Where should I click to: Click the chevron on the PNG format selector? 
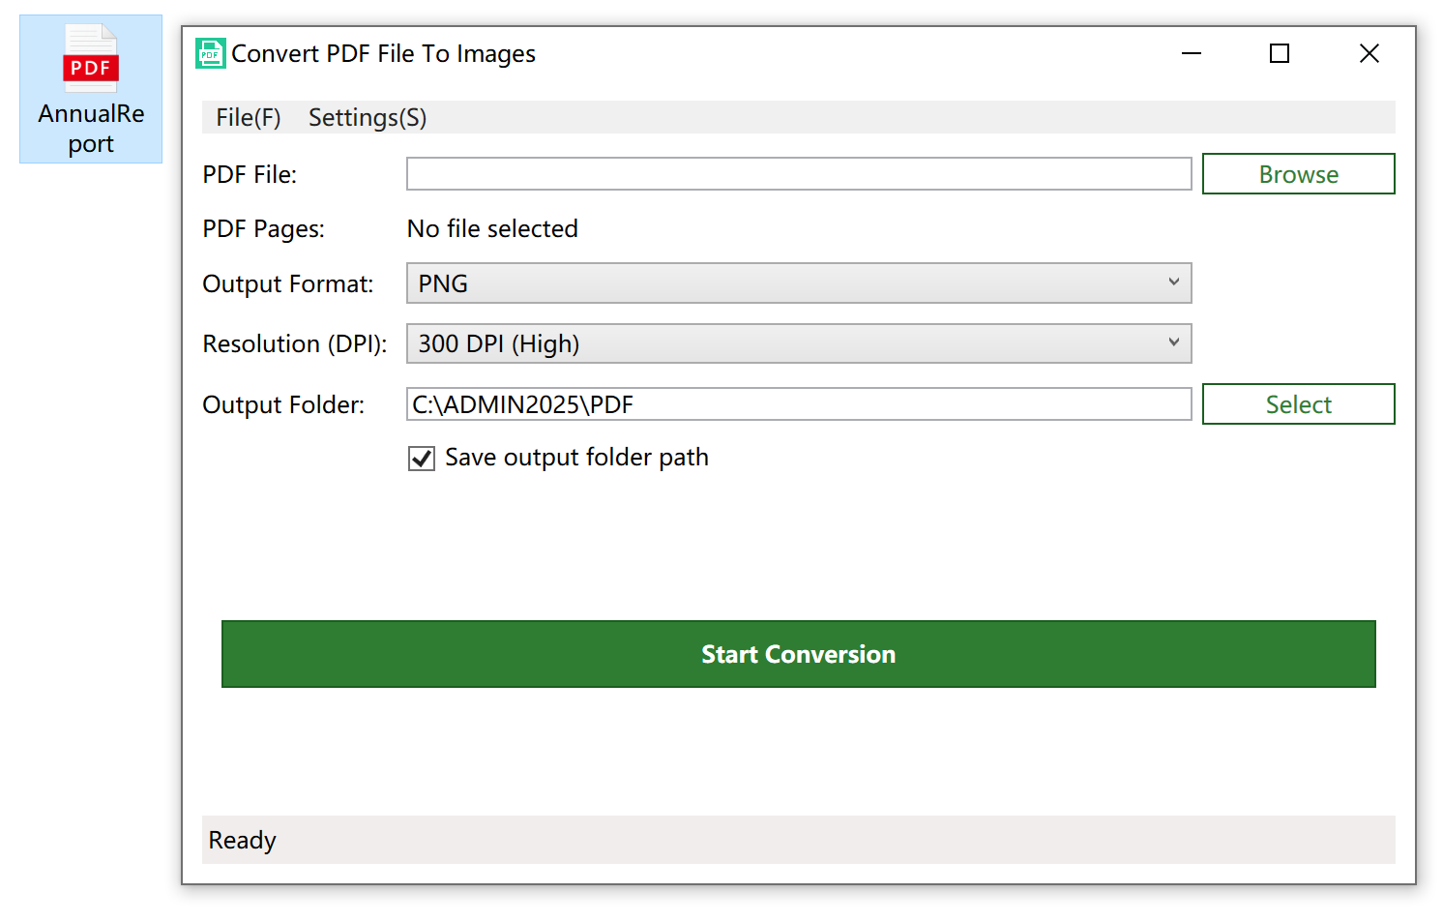point(1173,283)
